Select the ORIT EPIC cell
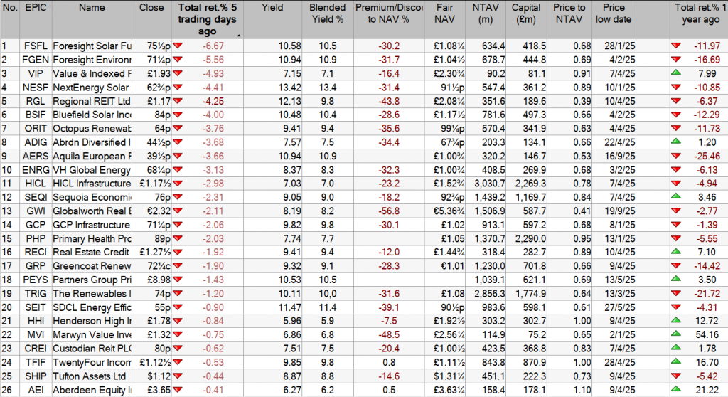The width and height of the screenshot is (728, 397). pyautogui.click(x=36, y=129)
